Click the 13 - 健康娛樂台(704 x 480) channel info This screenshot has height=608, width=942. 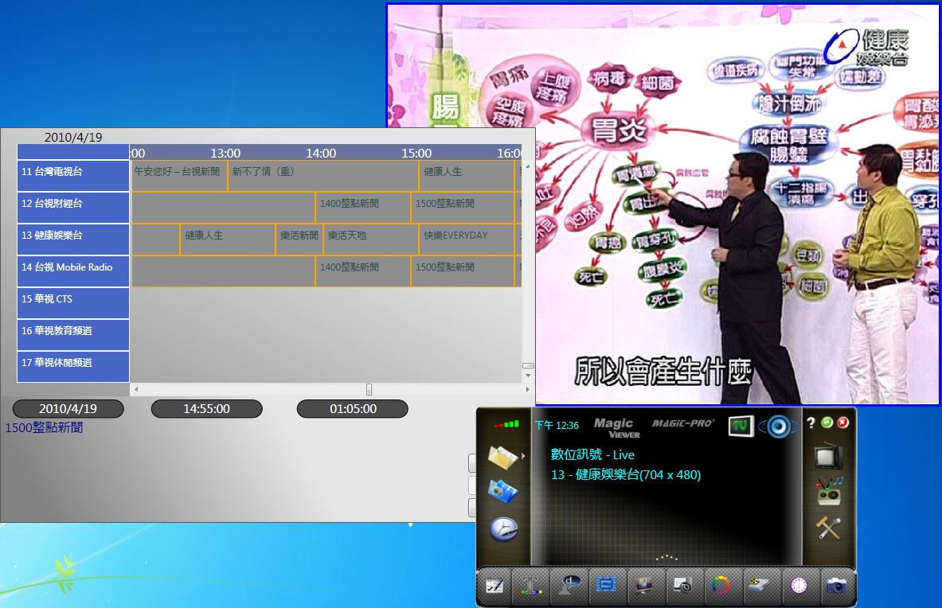click(626, 475)
